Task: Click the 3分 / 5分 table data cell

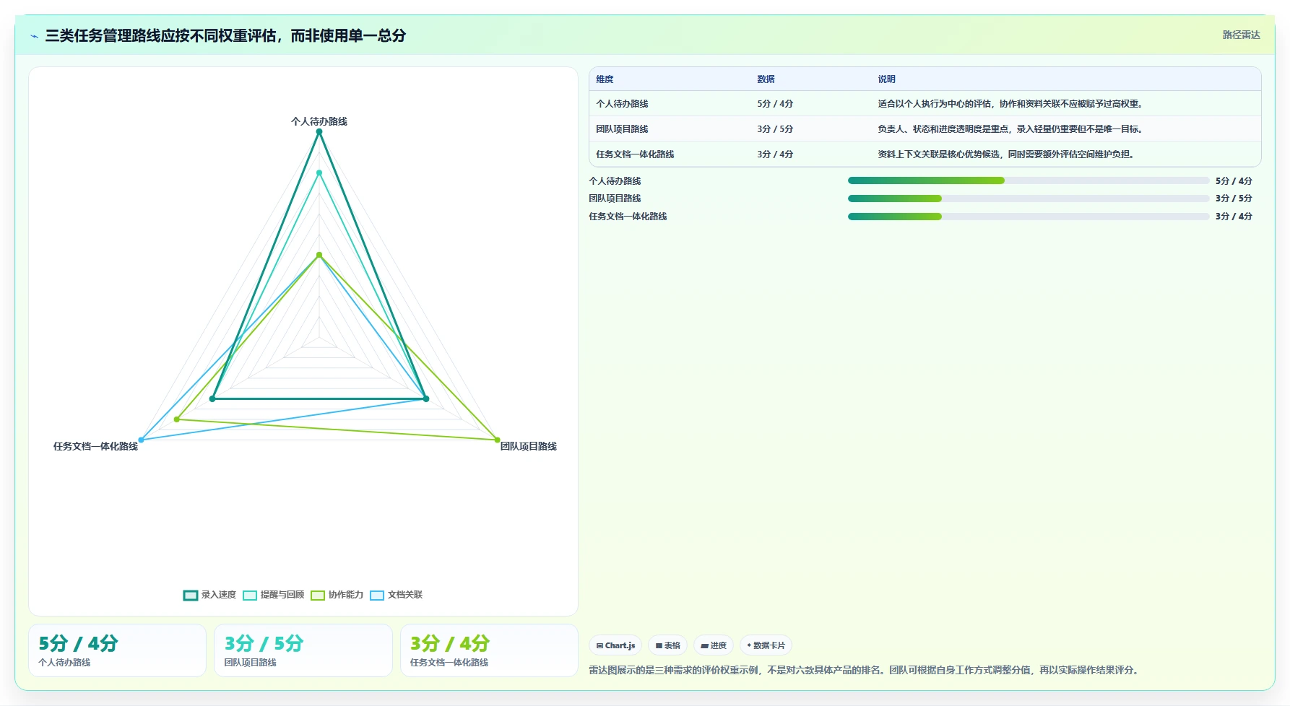Action: [x=775, y=129]
